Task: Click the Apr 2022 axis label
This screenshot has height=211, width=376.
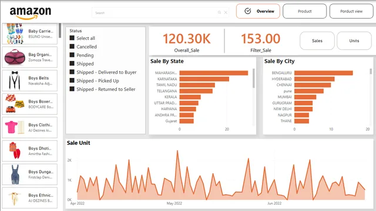Action: coord(77,203)
